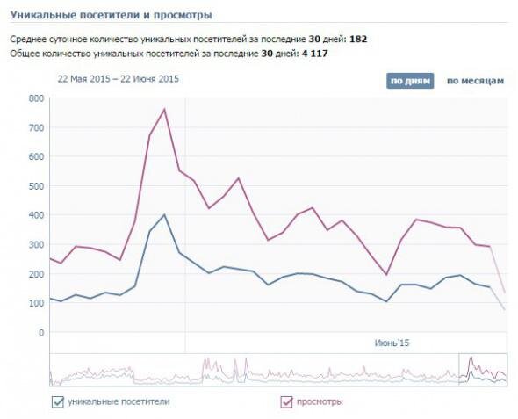Click the unique visitors peak near 400
This screenshot has height=419, width=518.
point(164,215)
